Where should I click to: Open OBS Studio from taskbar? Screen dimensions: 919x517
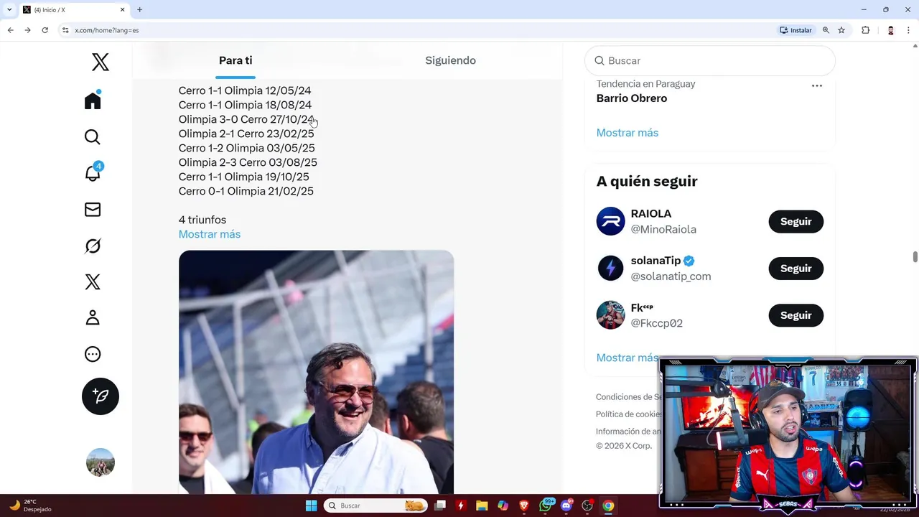587,506
